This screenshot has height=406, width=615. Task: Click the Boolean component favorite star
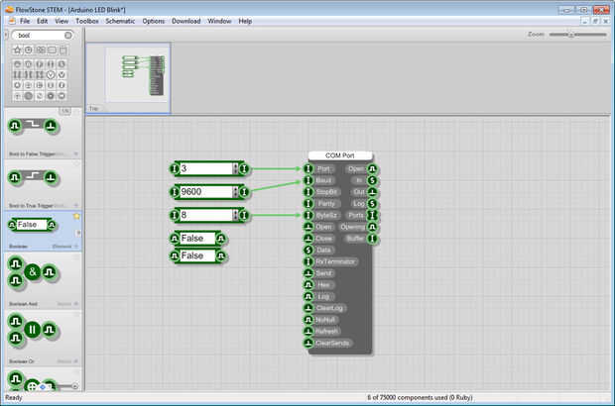76,216
